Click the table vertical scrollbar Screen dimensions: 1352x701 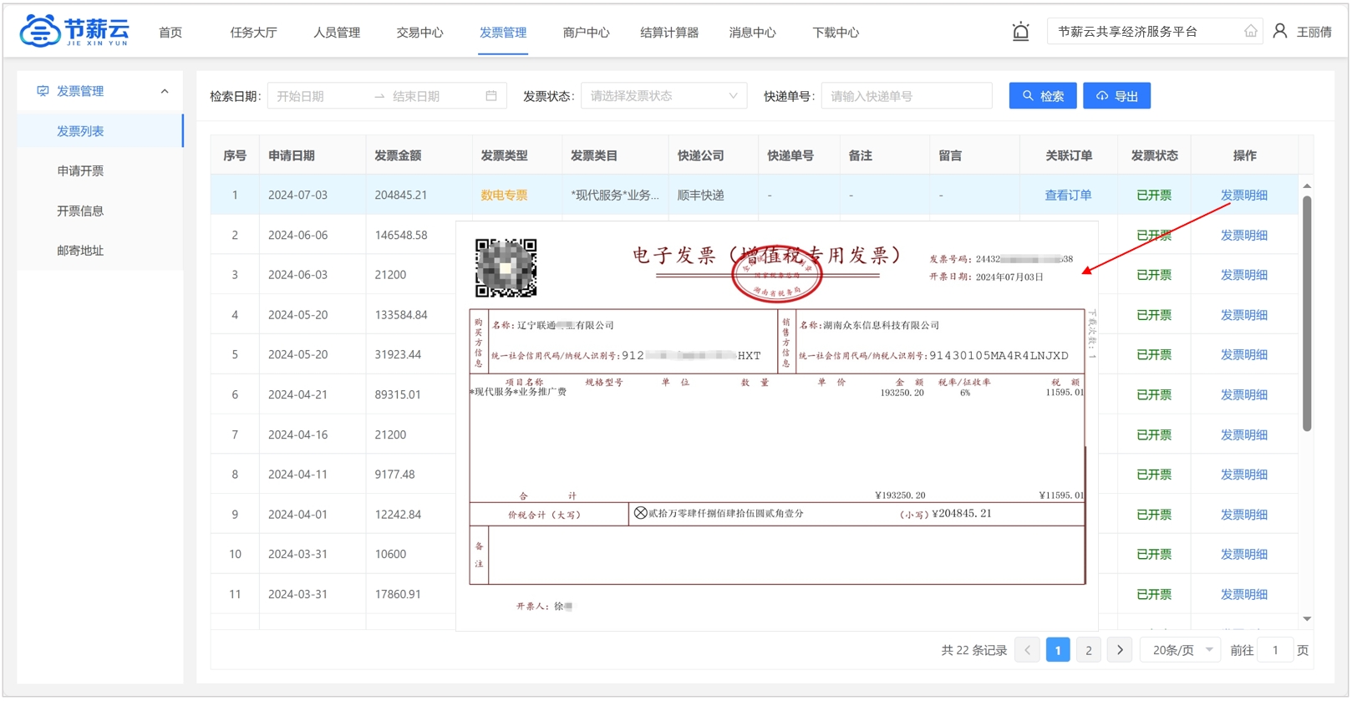pos(1307,313)
